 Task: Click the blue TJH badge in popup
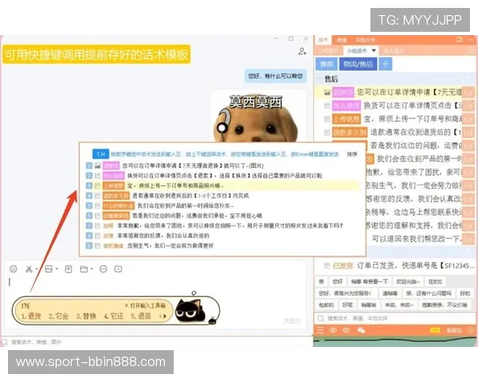[x=100, y=154]
